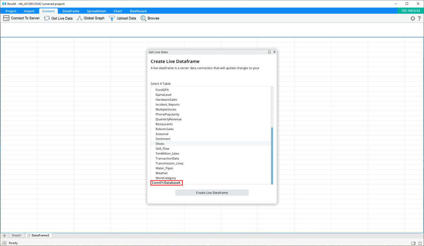Toggle fullscreen collapse icon in status bar
This screenshot has width=424, height=246.
tap(420, 243)
